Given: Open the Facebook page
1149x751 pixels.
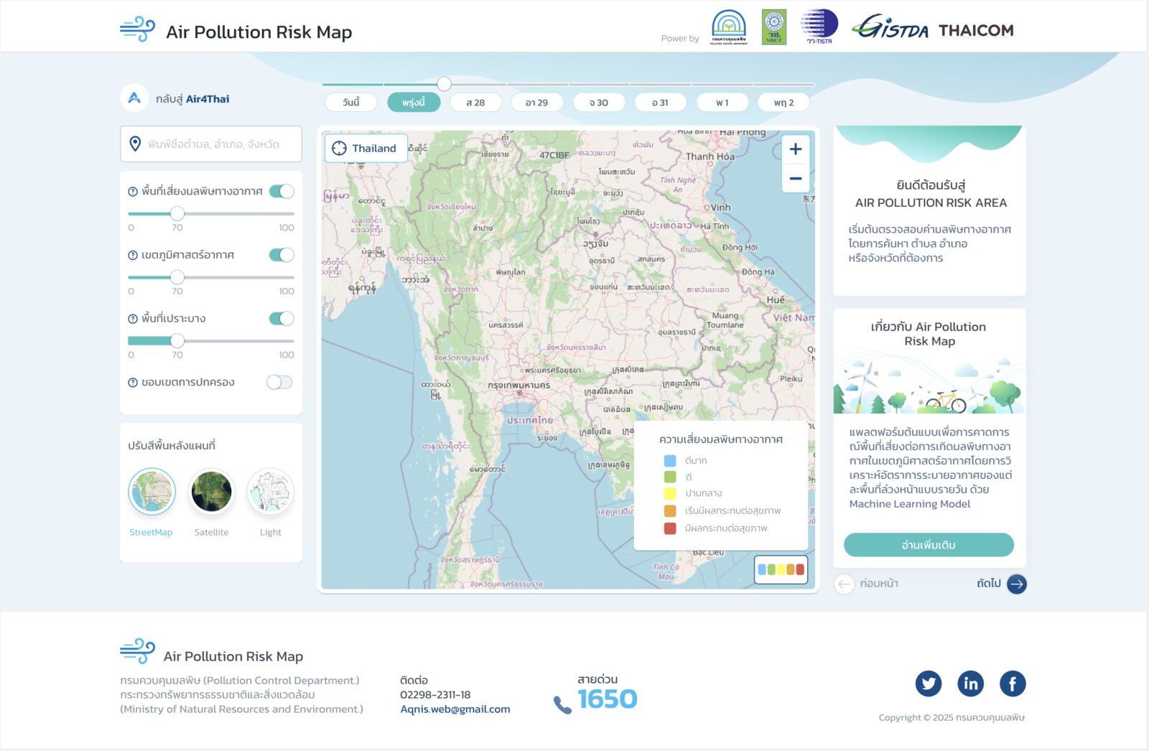Looking at the screenshot, I should tap(1013, 684).
